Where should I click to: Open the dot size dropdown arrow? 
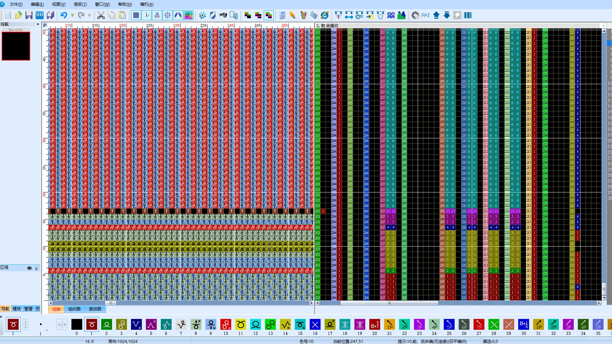(x=47, y=330)
